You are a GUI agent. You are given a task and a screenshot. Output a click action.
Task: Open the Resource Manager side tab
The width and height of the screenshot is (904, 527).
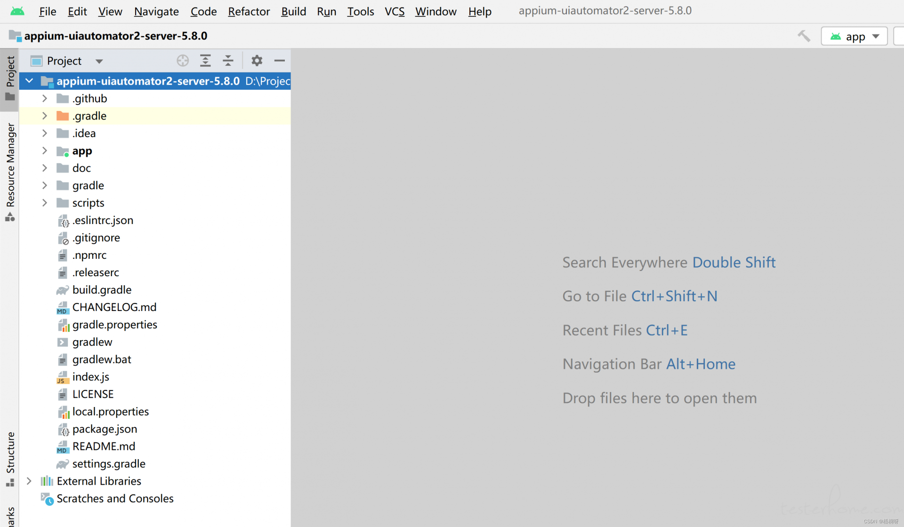tap(10, 172)
